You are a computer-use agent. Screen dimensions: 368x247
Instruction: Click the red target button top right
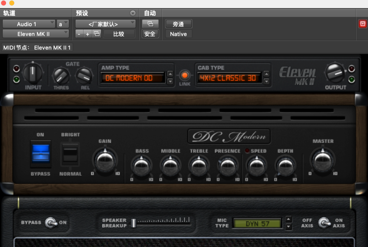(363, 24)
